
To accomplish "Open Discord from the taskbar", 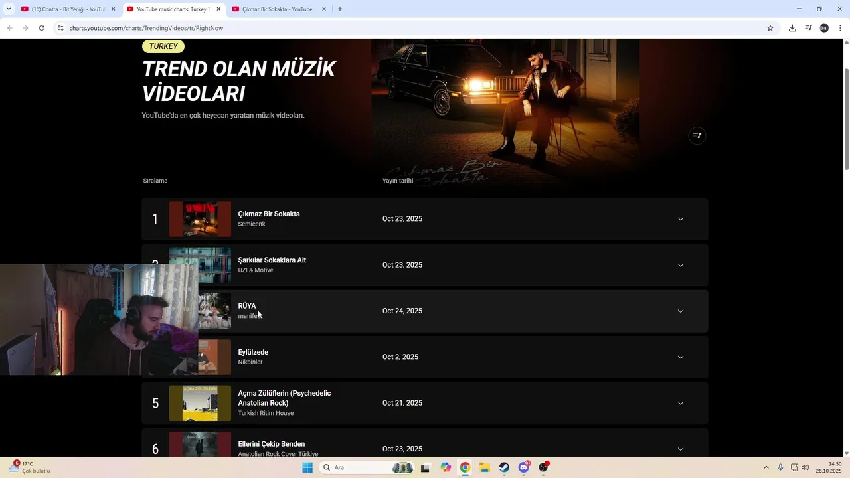I will (x=524, y=467).
